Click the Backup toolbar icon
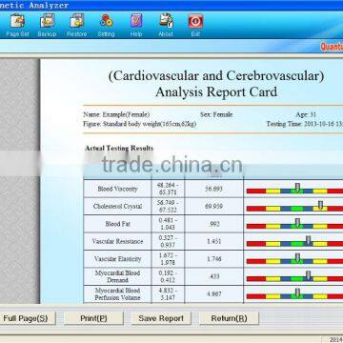This screenshot has height=343, width=343. 47,21
